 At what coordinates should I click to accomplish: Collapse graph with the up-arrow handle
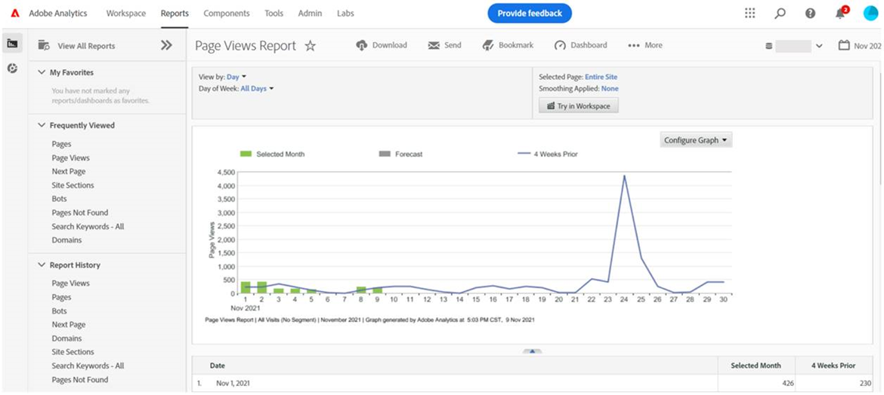pyautogui.click(x=532, y=351)
